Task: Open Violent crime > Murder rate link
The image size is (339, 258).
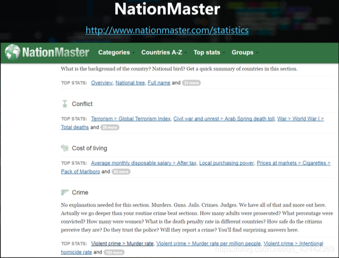Action: 122,243
